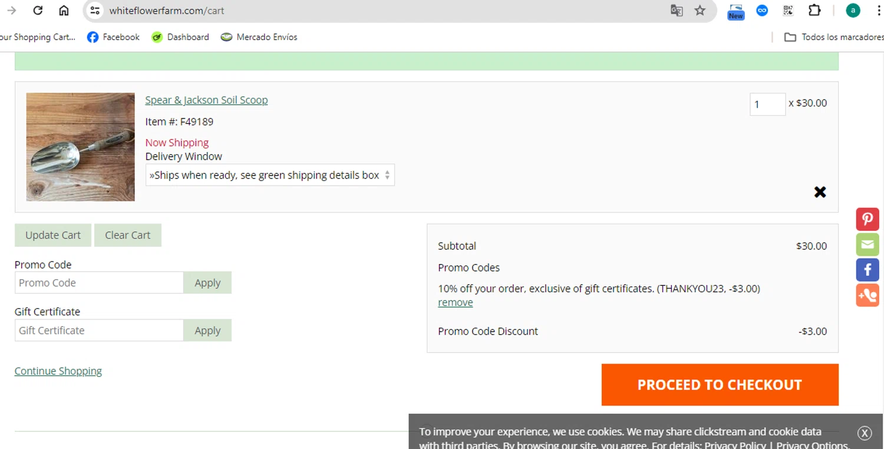Open the Delivery Window dropdown

[270, 175]
